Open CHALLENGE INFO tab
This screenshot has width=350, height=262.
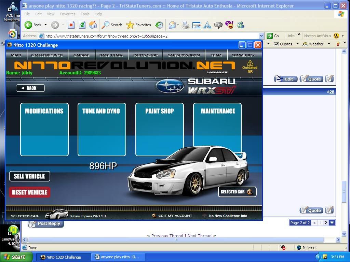(x=47, y=55)
